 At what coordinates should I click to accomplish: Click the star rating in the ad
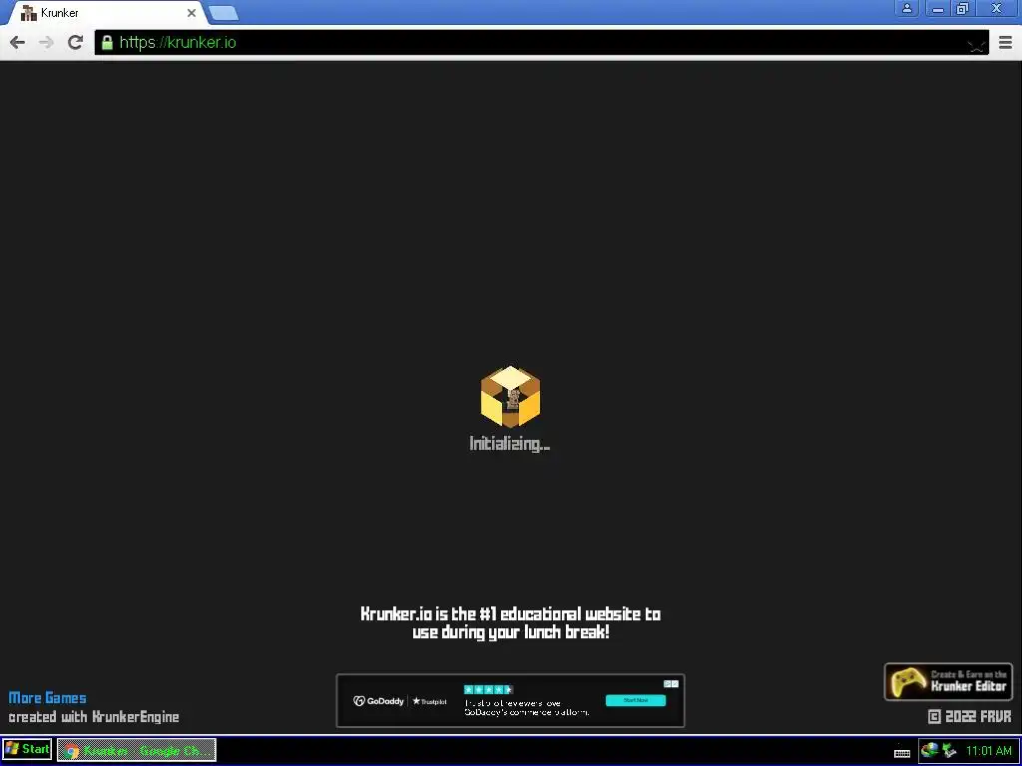488,690
